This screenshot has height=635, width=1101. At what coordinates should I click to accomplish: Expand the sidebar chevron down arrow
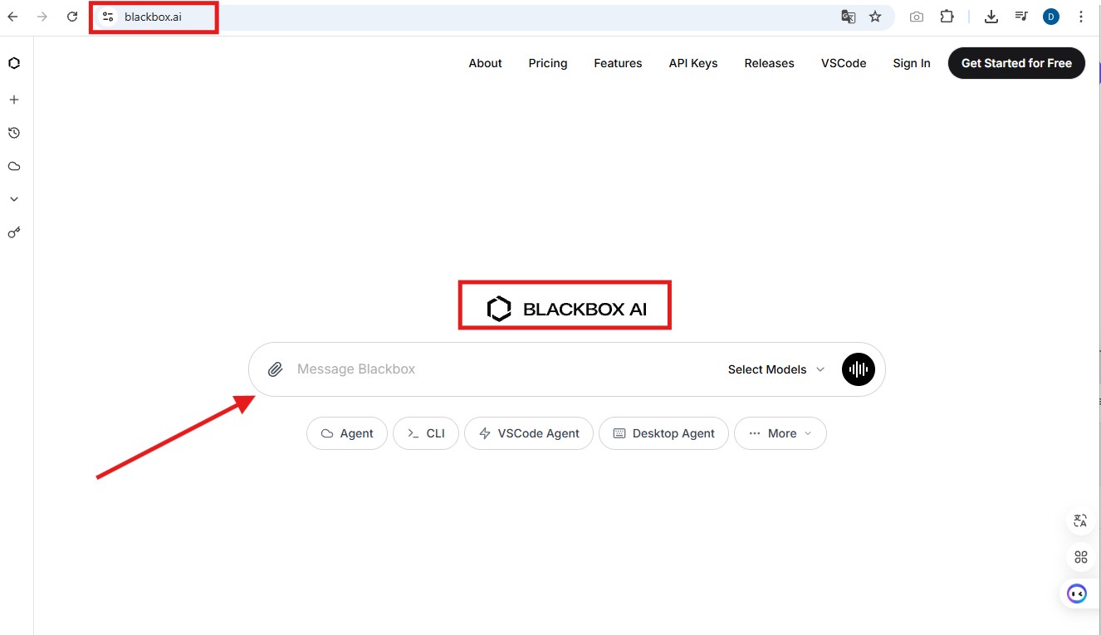(x=14, y=199)
